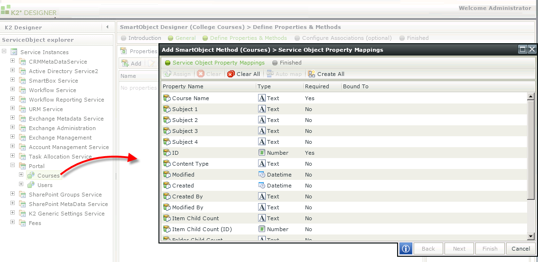Select the Exchange Metadata Service tree item
The width and height of the screenshot is (538, 262).
pyautogui.click(x=66, y=119)
